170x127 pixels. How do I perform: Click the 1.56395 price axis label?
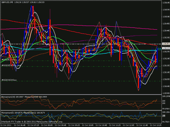click(x=166, y=38)
